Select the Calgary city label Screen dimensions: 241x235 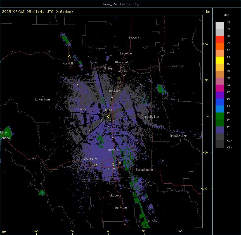click(x=112, y=168)
